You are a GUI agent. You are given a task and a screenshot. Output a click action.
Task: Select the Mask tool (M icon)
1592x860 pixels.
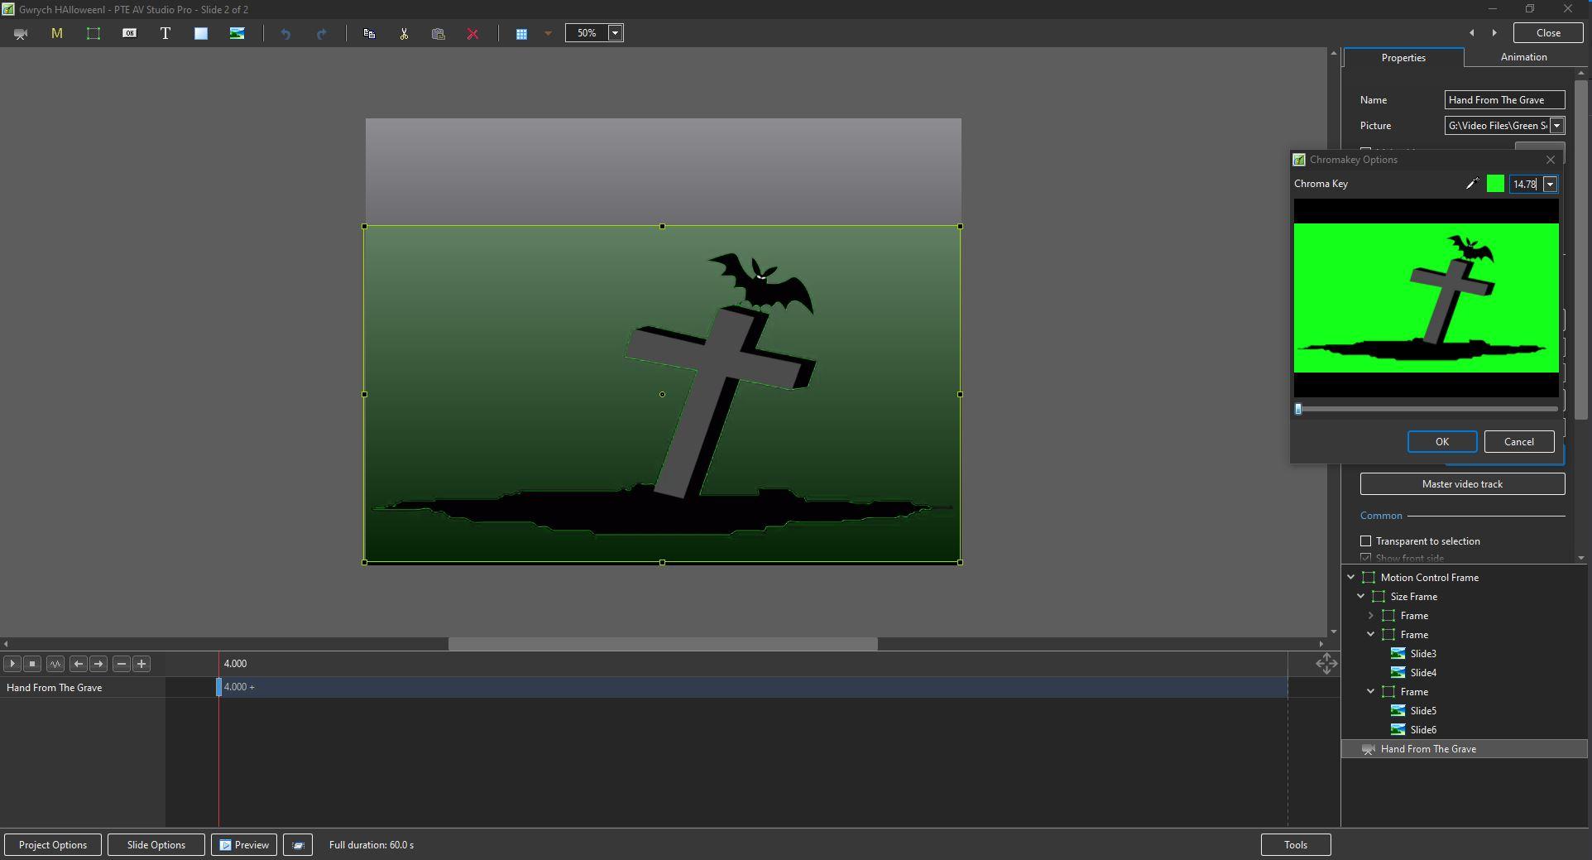(x=57, y=34)
